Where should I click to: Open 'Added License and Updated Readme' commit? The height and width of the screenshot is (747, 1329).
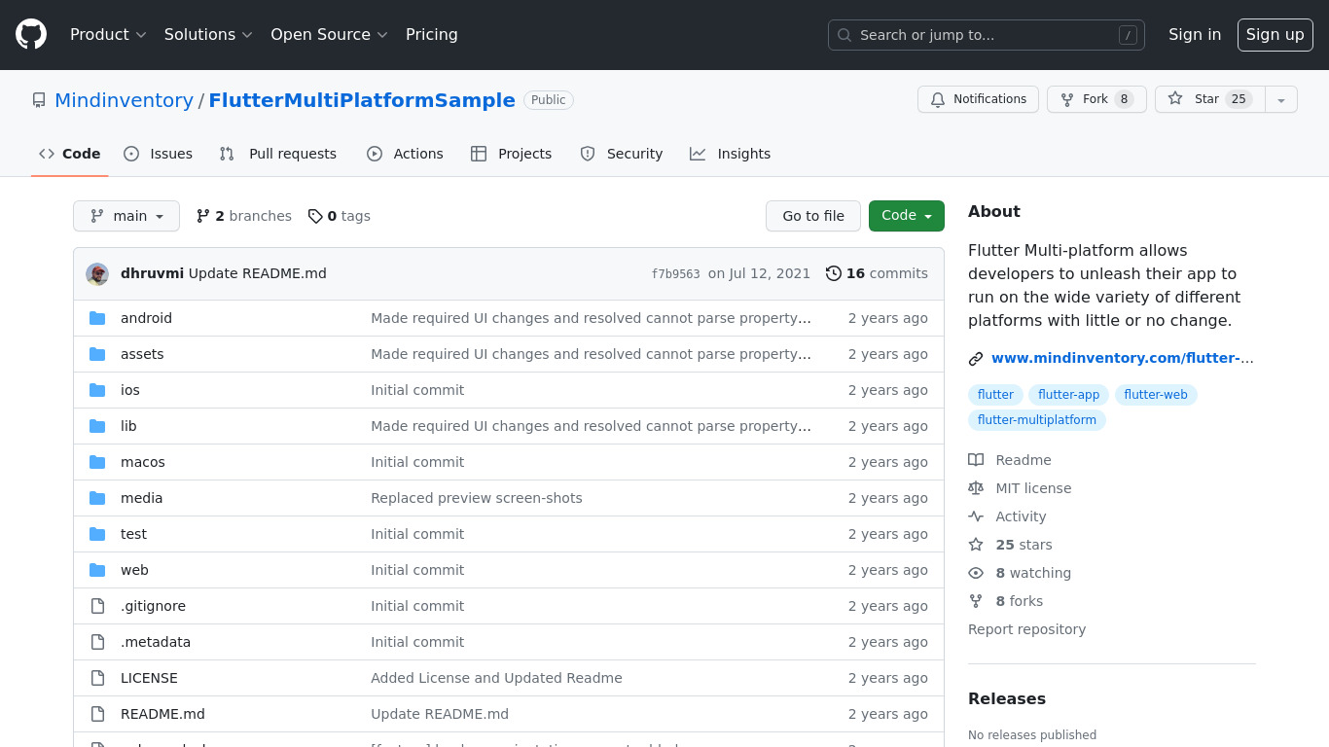[x=496, y=678]
